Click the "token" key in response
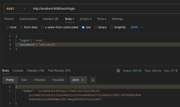 pos(28,91)
